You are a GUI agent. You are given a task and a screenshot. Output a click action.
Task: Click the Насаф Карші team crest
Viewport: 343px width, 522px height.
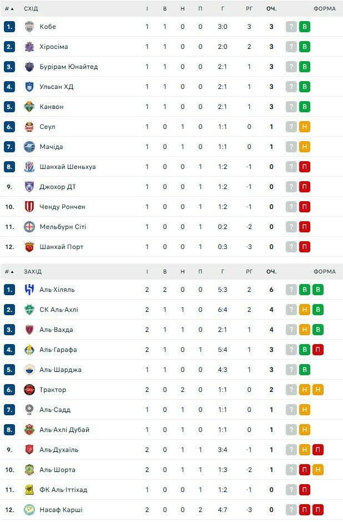pyautogui.click(x=29, y=510)
